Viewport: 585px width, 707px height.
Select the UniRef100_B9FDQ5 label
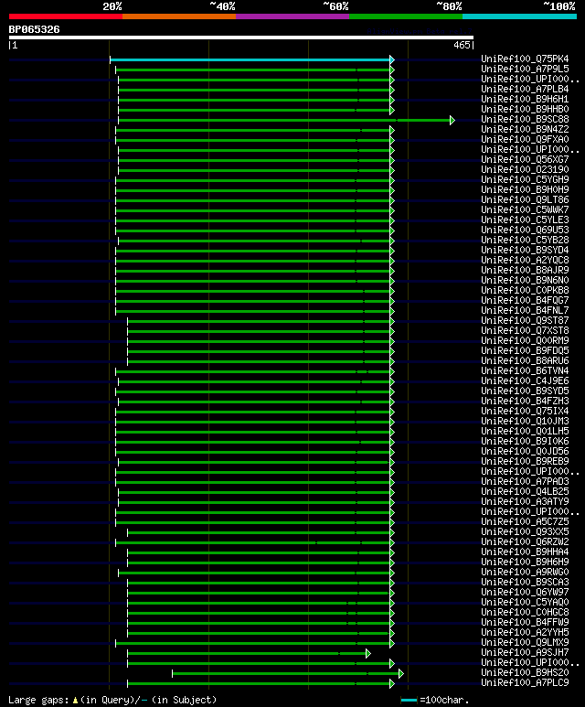pyautogui.click(x=525, y=351)
